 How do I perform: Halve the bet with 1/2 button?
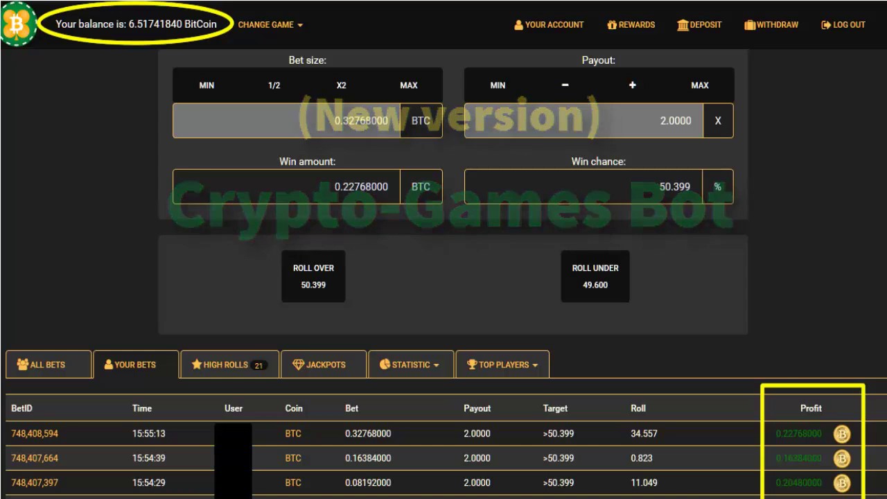tap(274, 85)
